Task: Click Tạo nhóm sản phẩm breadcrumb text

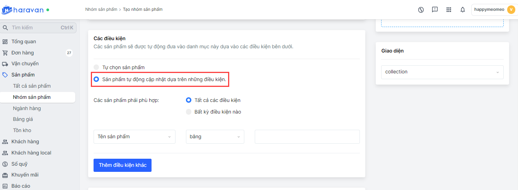Action: (143, 9)
